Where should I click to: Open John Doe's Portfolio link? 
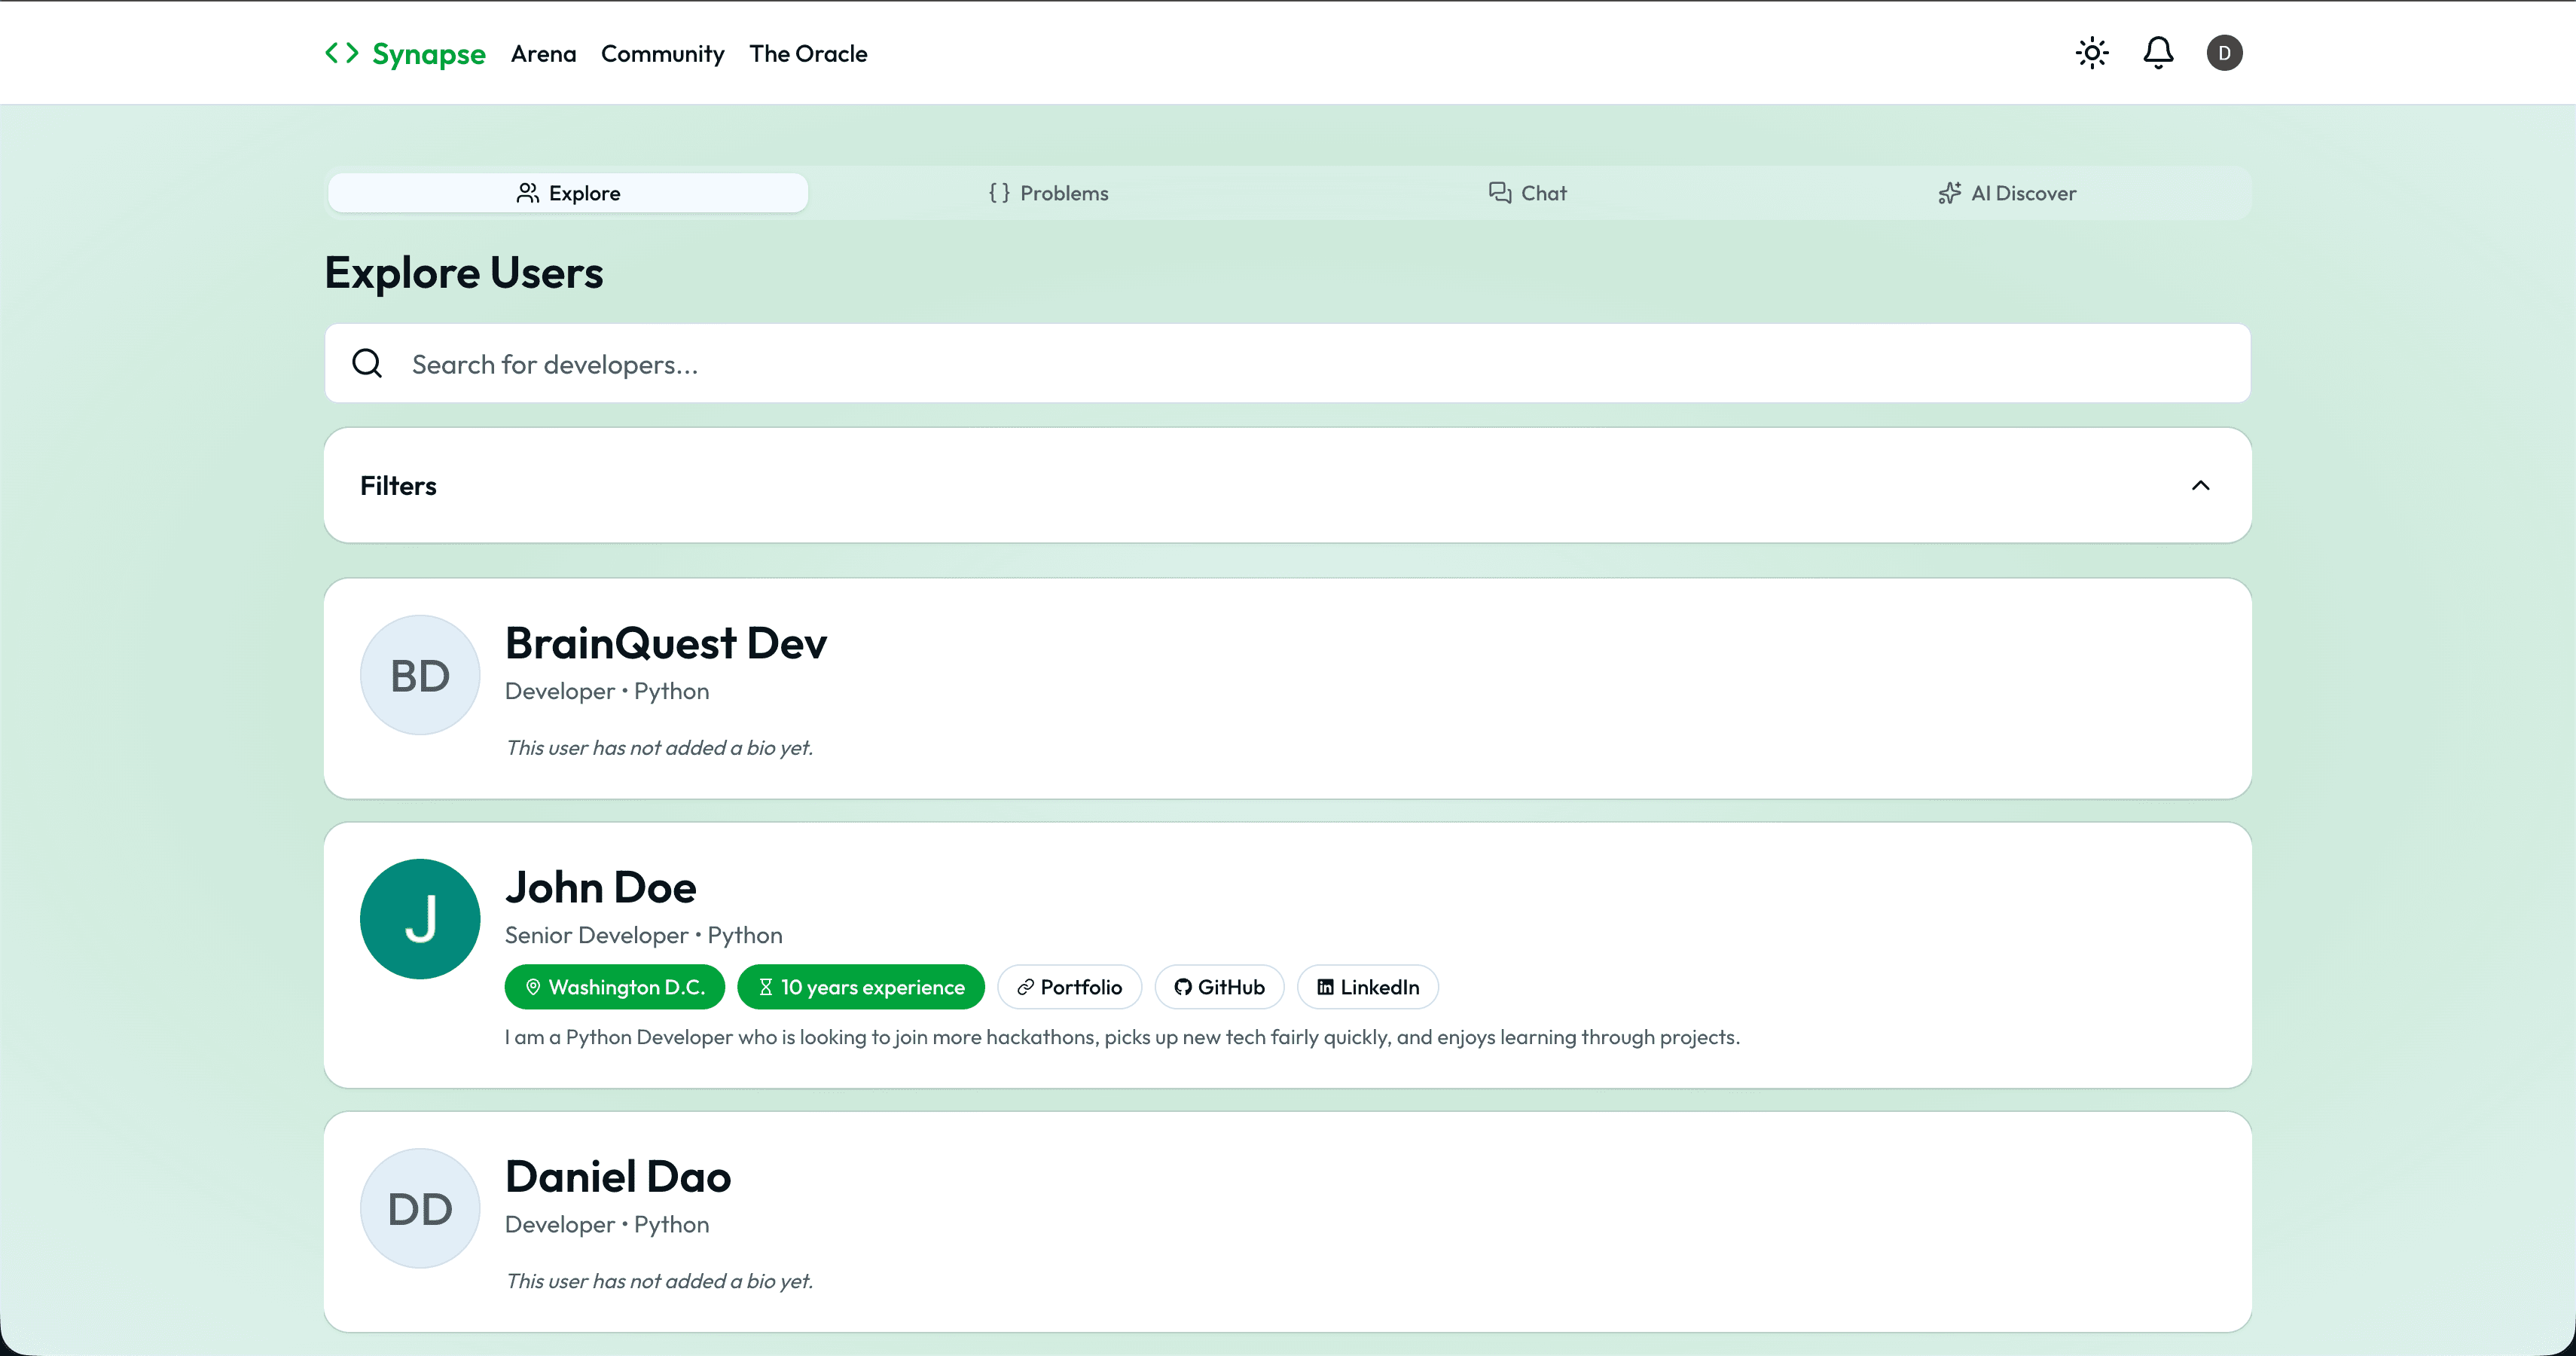1069,987
